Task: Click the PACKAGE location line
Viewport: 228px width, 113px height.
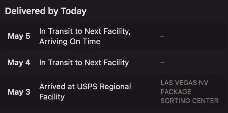Action: pos(176,92)
